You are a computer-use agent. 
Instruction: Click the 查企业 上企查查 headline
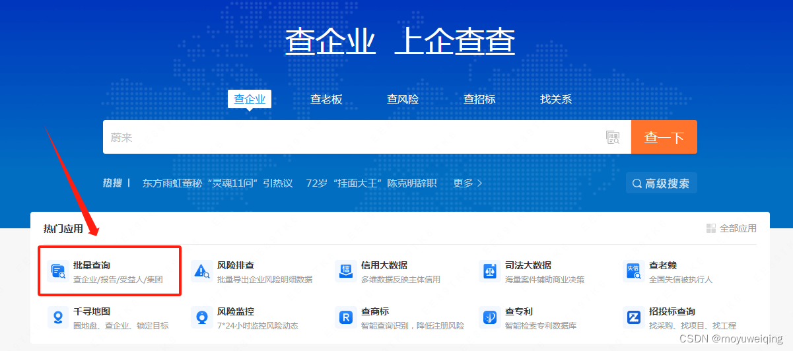point(400,41)
